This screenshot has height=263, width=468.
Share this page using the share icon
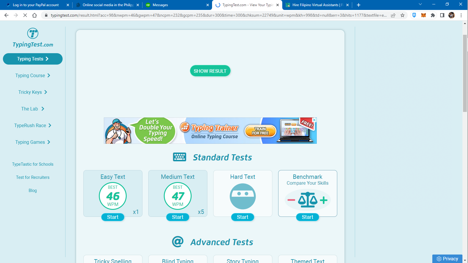393,15
